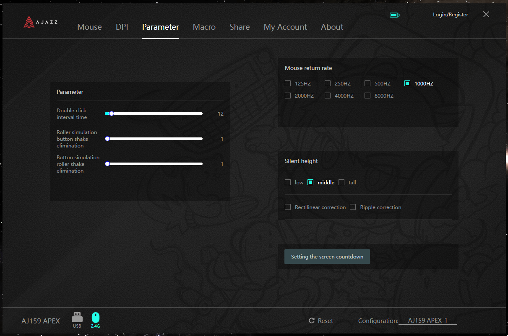Set silent height to low
This screenshot has width=508, height=336.
(288, 182)
